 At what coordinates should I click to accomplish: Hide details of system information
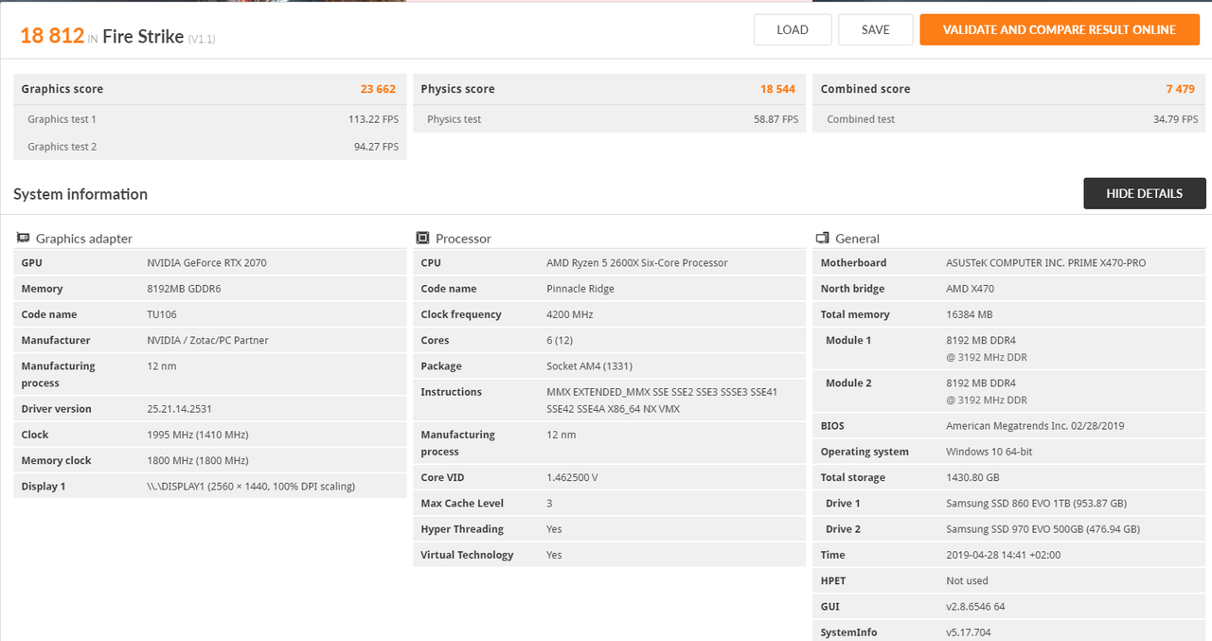pos(1145,193)
